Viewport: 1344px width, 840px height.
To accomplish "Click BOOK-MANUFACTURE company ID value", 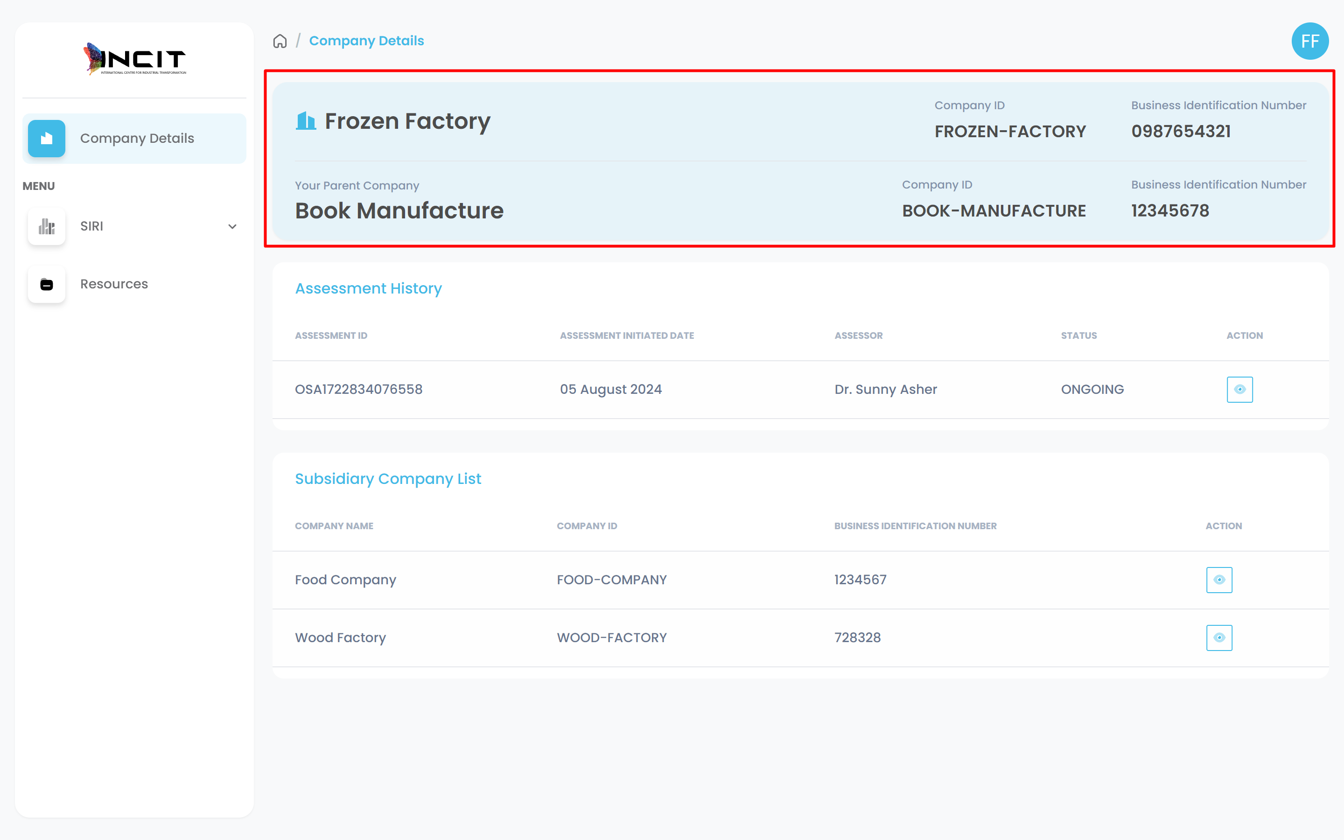I will (x=994, y=211).
